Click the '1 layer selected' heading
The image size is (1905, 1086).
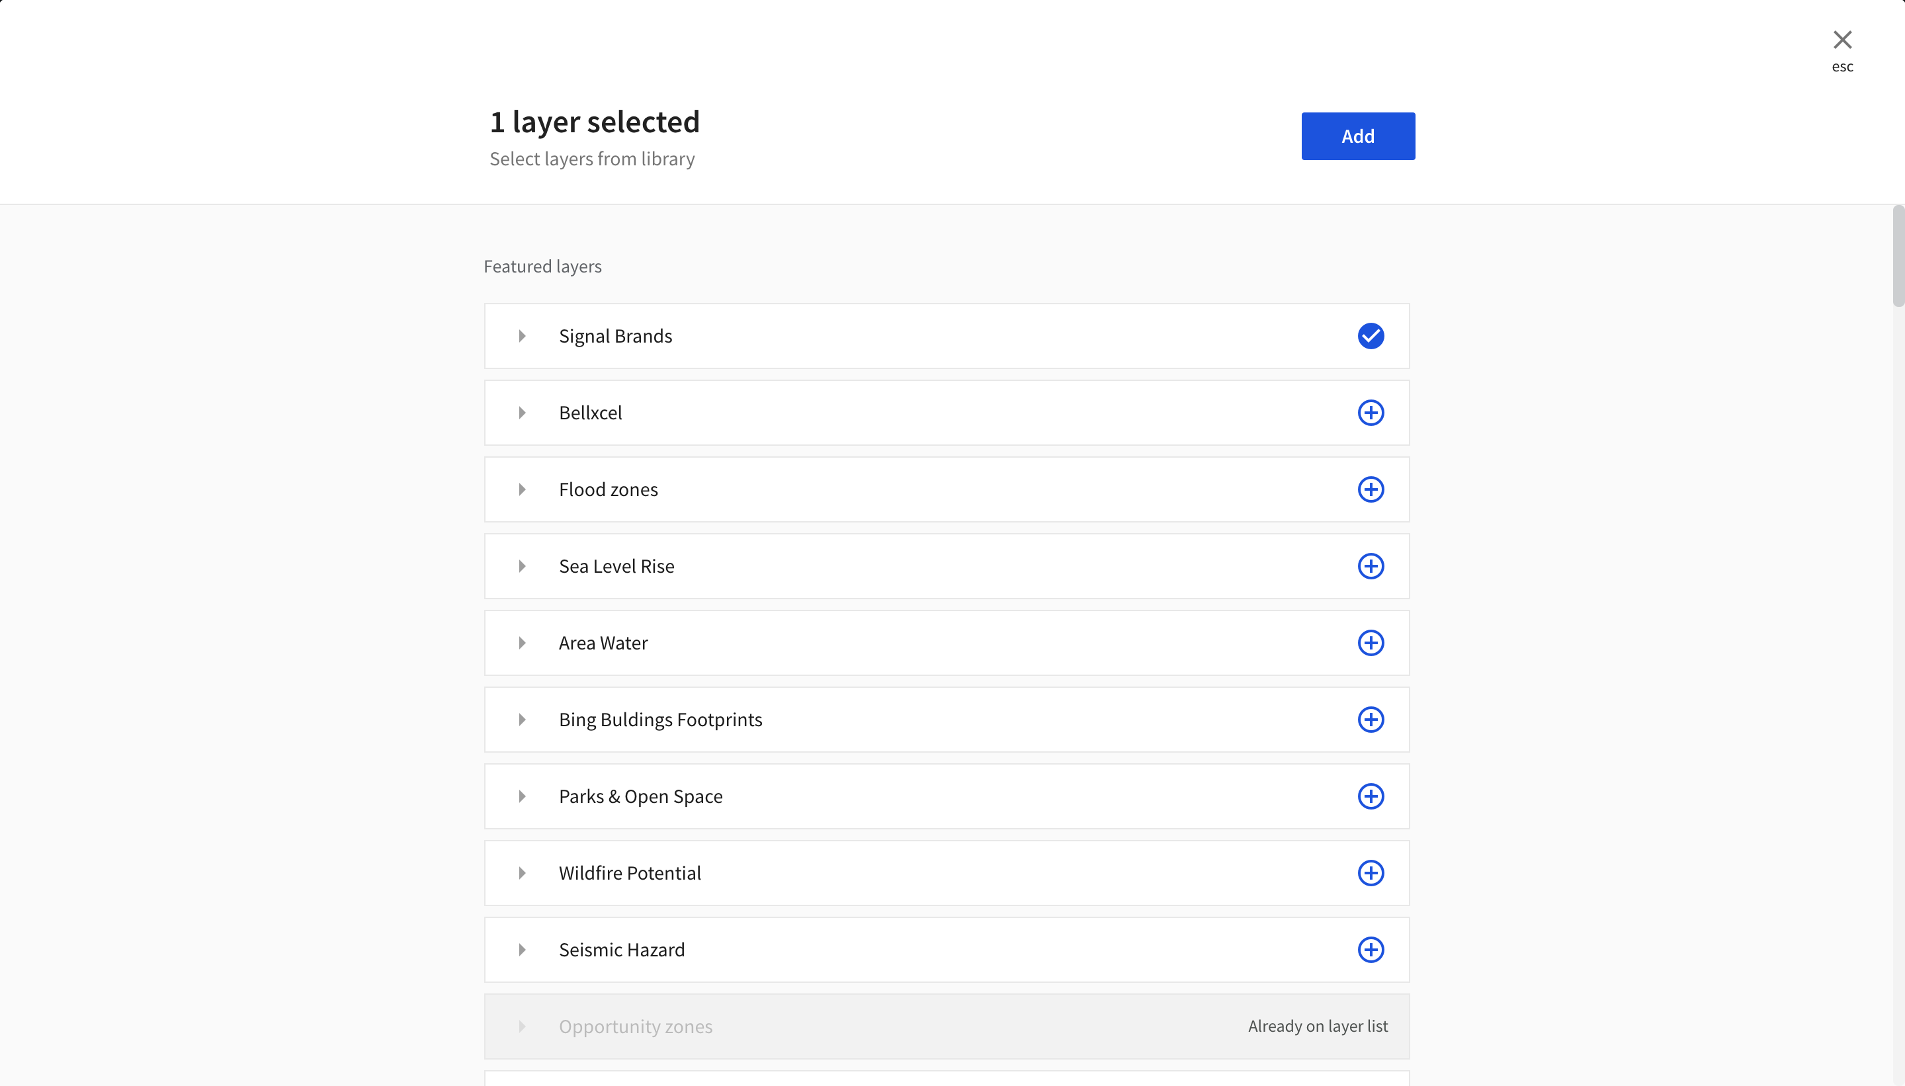[595, 122]
